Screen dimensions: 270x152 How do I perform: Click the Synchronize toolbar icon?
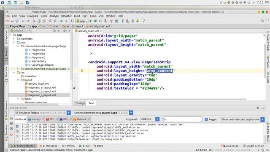click(x=17, y=21)
